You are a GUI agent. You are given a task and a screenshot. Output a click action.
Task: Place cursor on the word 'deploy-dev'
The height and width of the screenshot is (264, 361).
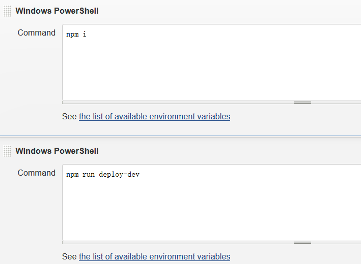point(119,175)
